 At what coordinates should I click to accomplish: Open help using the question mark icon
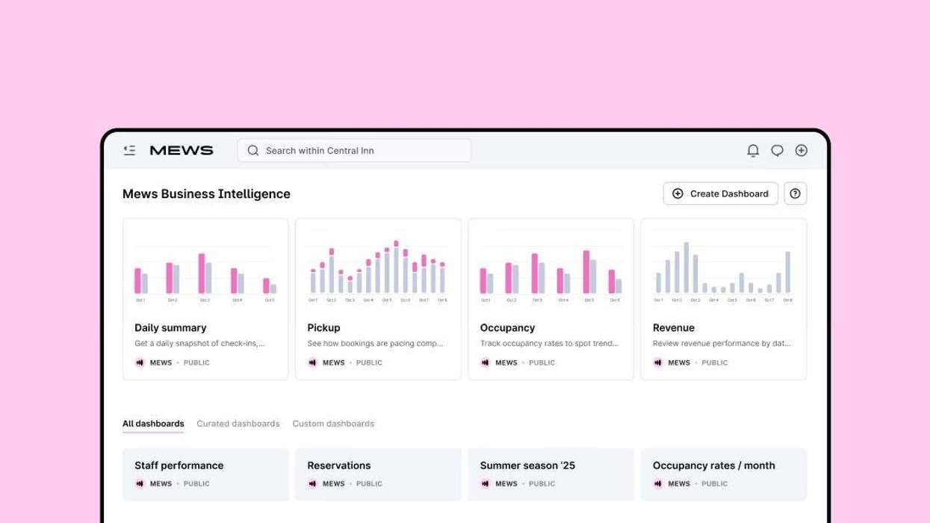click(795, 194)
